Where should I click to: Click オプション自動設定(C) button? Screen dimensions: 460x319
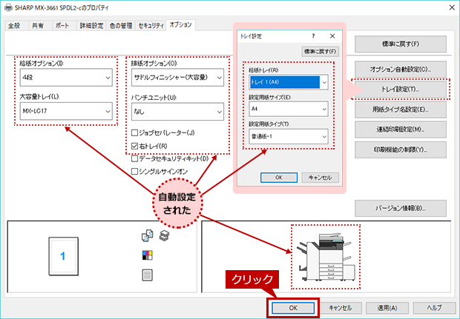click(x=401, y=70)
